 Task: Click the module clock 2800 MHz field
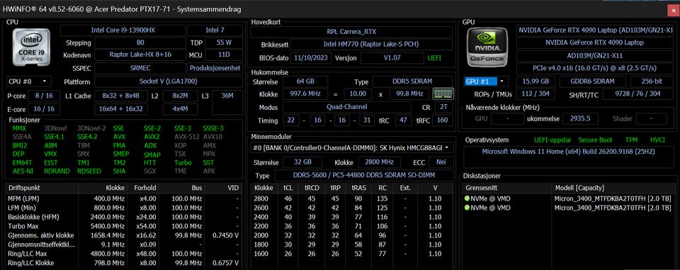click(x=380, y=162)
